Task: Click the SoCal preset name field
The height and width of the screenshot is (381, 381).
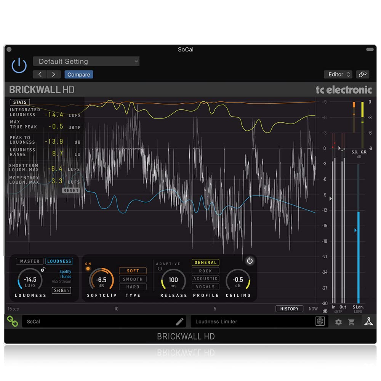Action: (x=104, y=322)
